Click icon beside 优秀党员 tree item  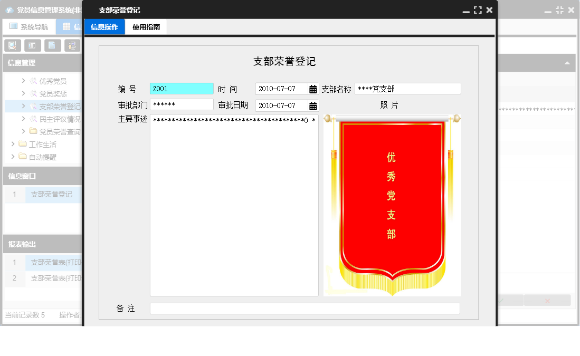(x=33, y=81)
